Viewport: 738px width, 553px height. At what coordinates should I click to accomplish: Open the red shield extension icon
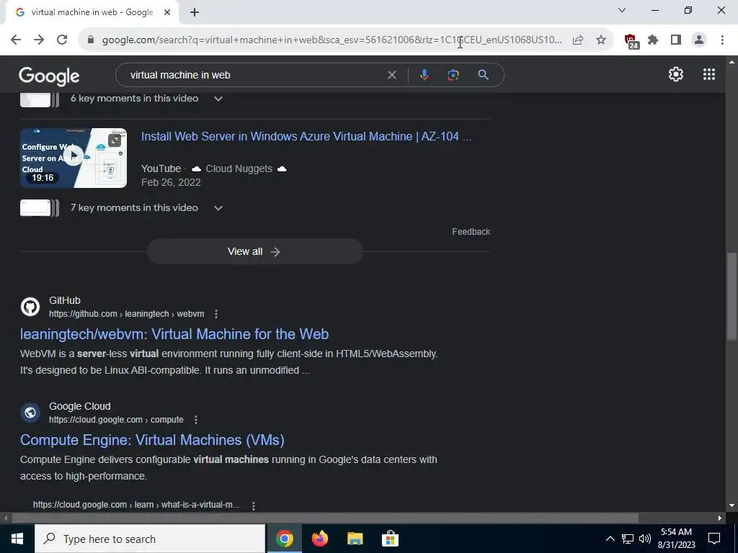631,41
